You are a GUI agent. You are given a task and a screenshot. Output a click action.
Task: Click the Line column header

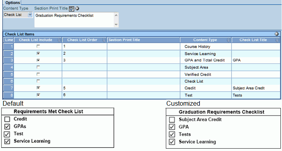coord(9,40)
